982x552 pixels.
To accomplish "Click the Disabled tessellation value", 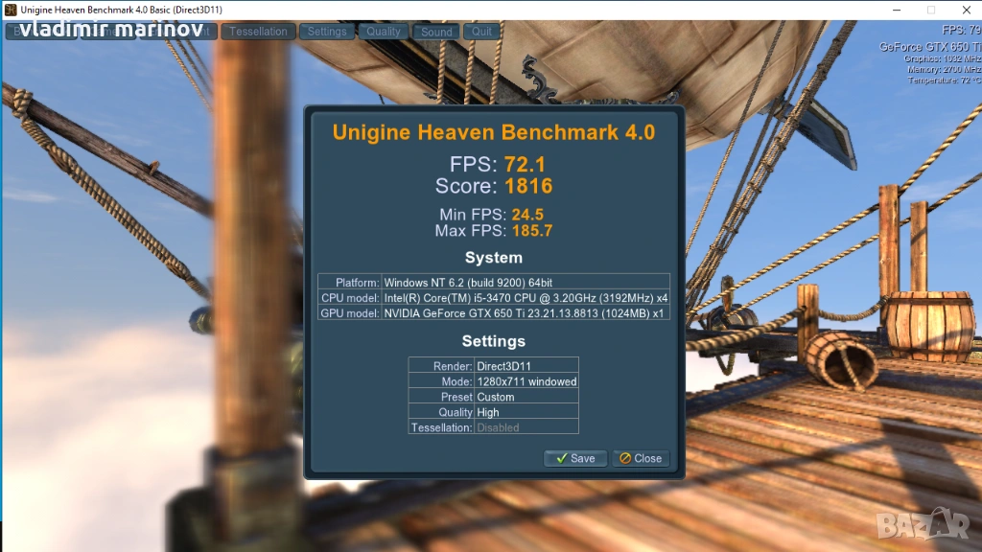I will tap(498, 427).
